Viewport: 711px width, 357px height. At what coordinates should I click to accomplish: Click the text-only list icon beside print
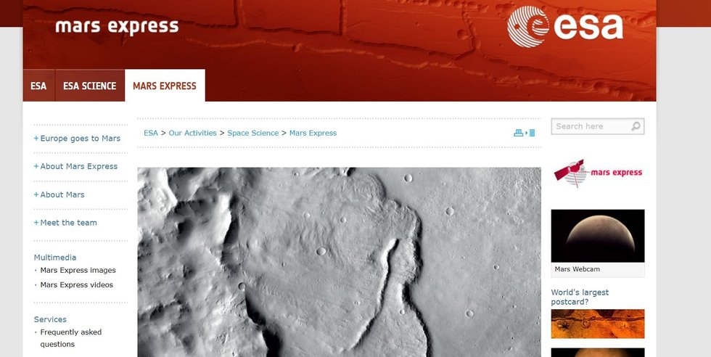tap(532, 133)
